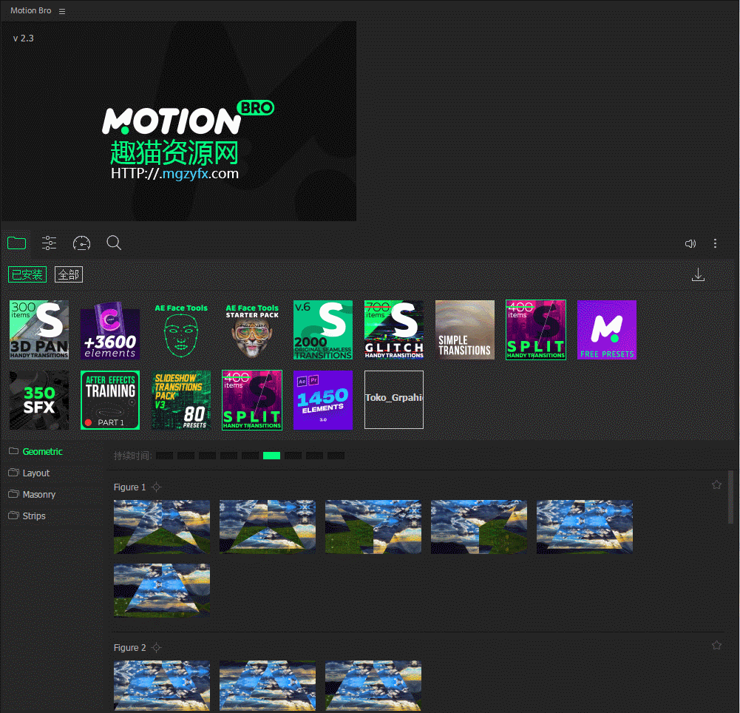Viewport: 740px width, 713px height.
Task: Open the Simple Transitions pack
Action: (465, 330)
